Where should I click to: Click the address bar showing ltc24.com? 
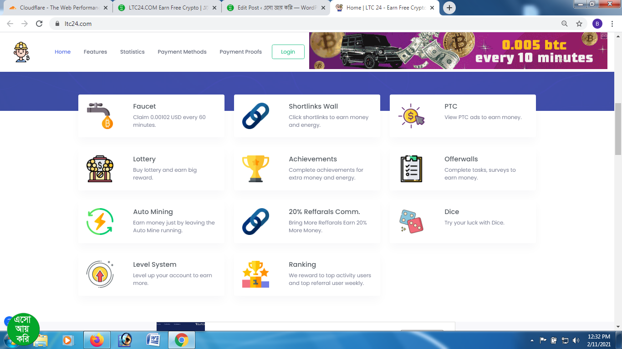pyautogui.click(x=273, y=24)
